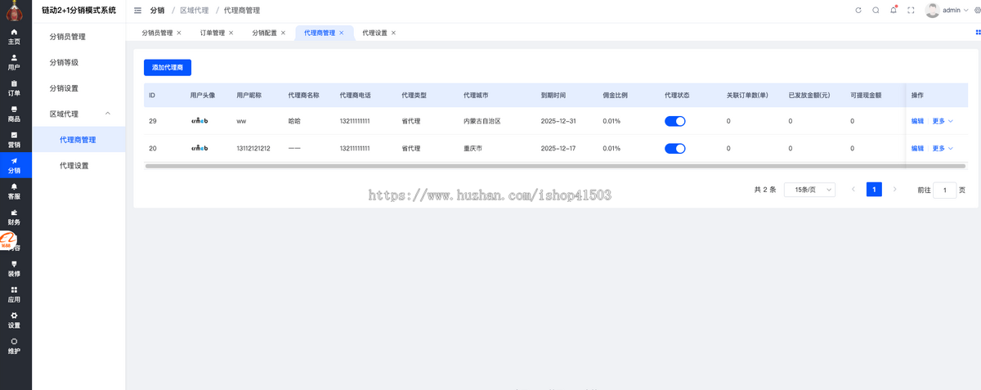Open the blue tab grid options icon
The width and height of the screenshot is (981, 390).
[978, 33]
